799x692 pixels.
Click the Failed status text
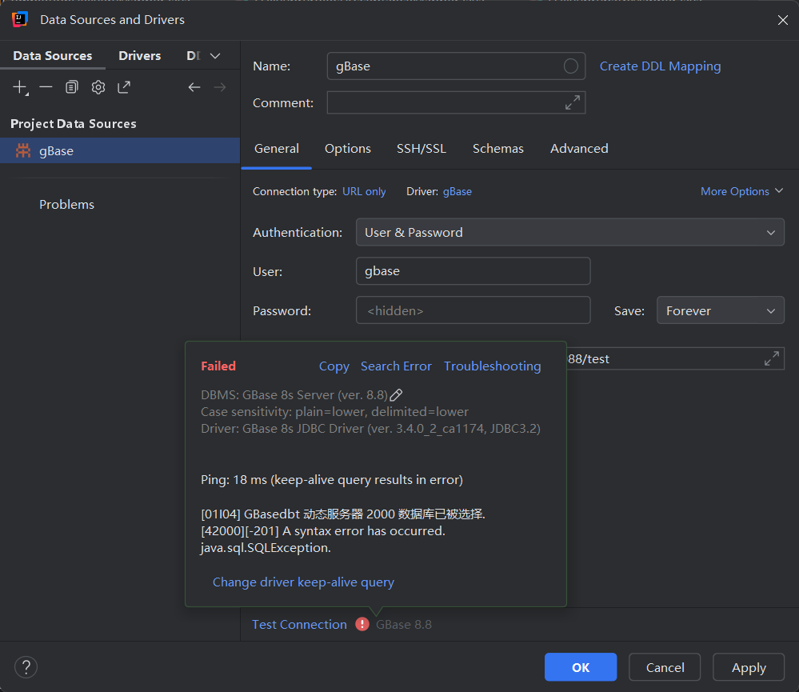pos(218,366)
